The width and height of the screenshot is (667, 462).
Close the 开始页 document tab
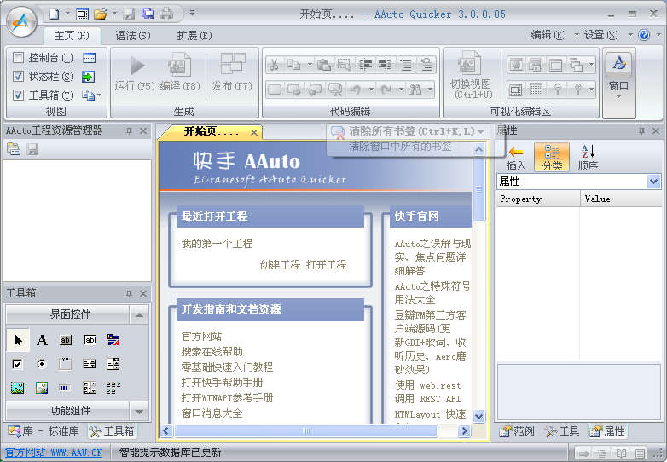coord(254,133)
